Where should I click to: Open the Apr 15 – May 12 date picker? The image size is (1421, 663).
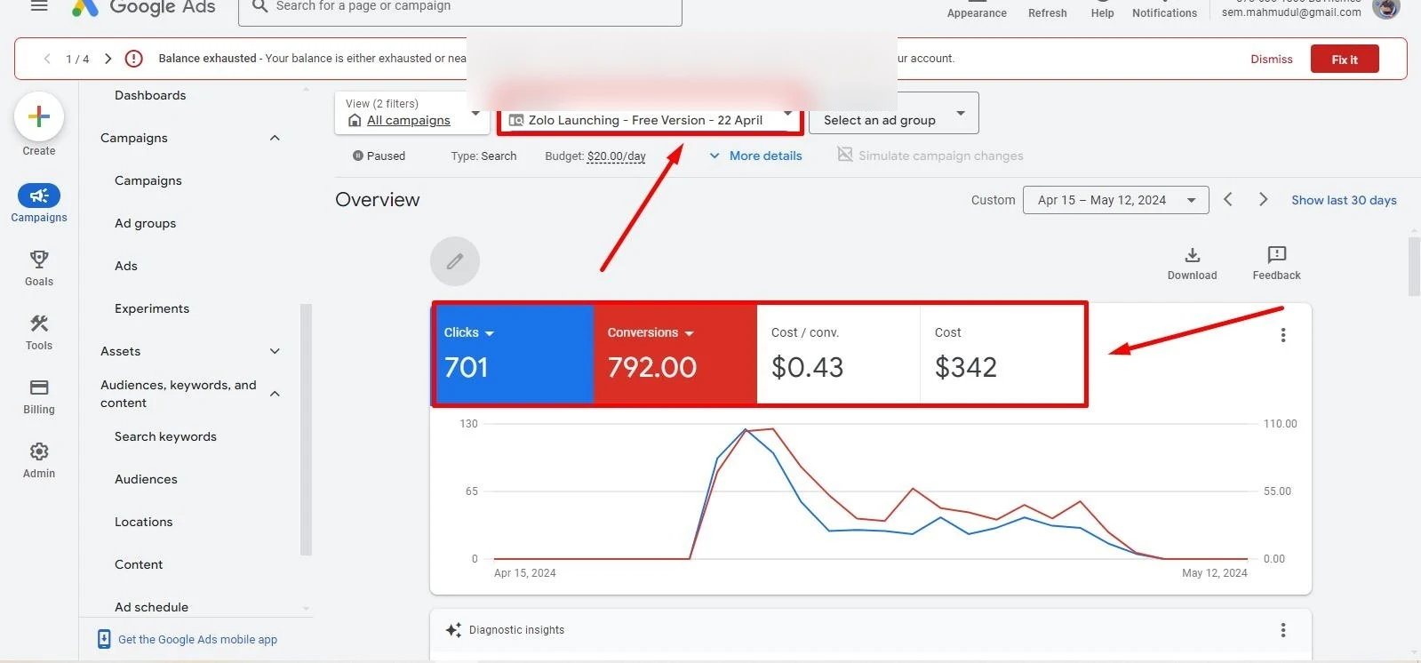click(x=1115, y=200)
